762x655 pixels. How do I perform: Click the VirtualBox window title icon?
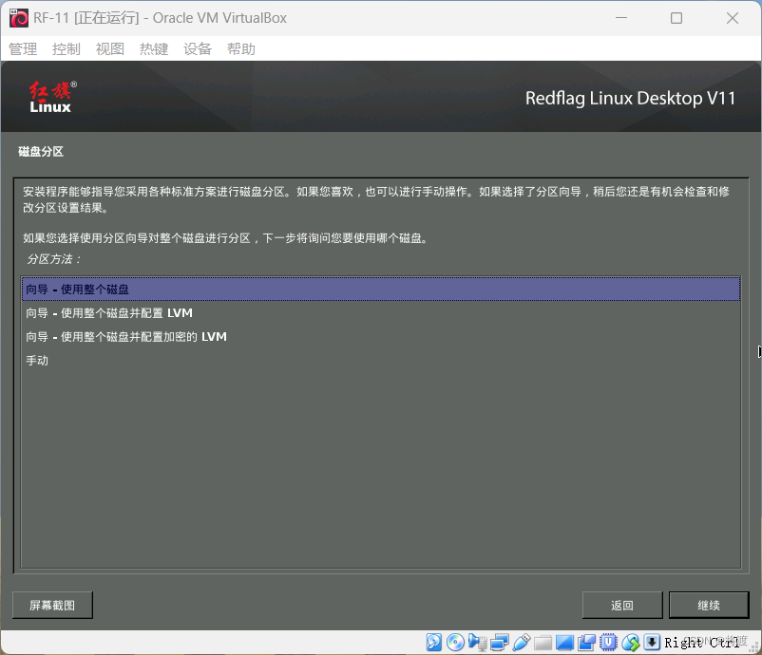tap(19, 18)
